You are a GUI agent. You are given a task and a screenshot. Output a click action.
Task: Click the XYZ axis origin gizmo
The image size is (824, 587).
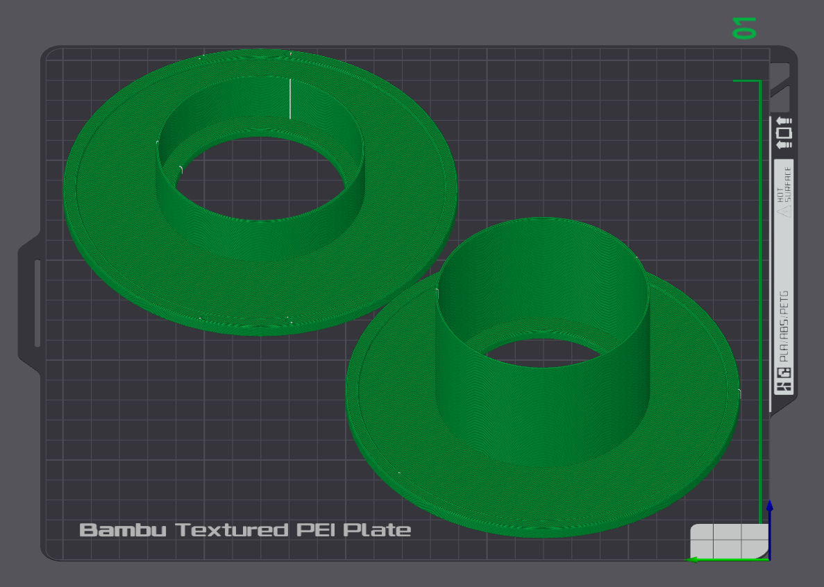(x=769, y=559)
